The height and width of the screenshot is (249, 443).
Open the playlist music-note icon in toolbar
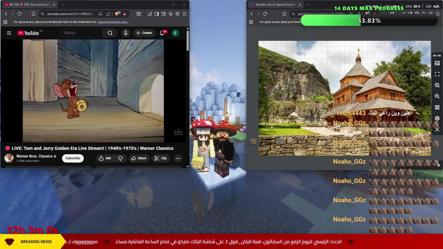[150, 14]
